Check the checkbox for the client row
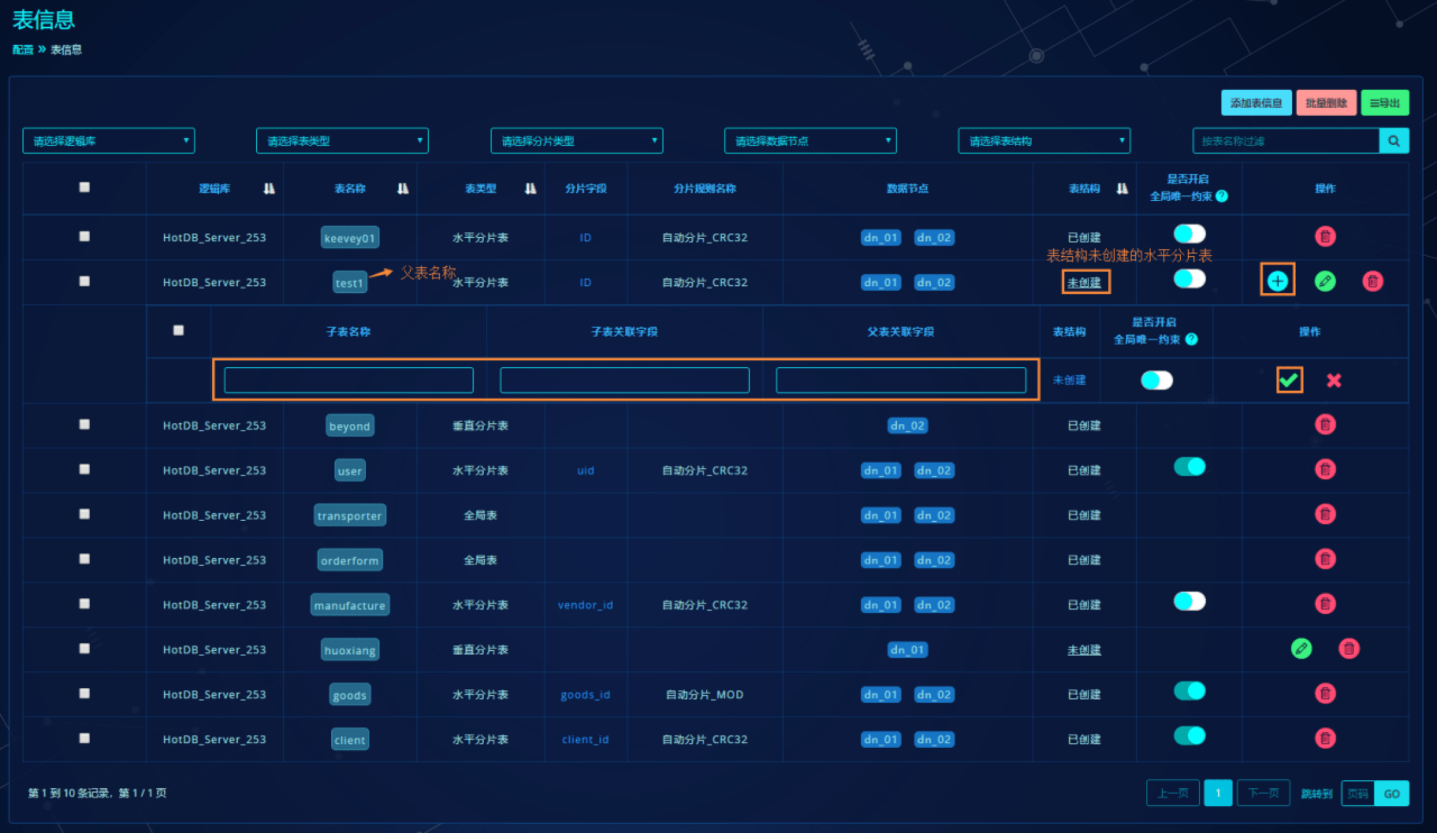The width and height of the screenshot is (1437, 833). [x=84, y=738]
